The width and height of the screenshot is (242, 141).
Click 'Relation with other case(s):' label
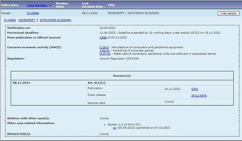point(28,118)
